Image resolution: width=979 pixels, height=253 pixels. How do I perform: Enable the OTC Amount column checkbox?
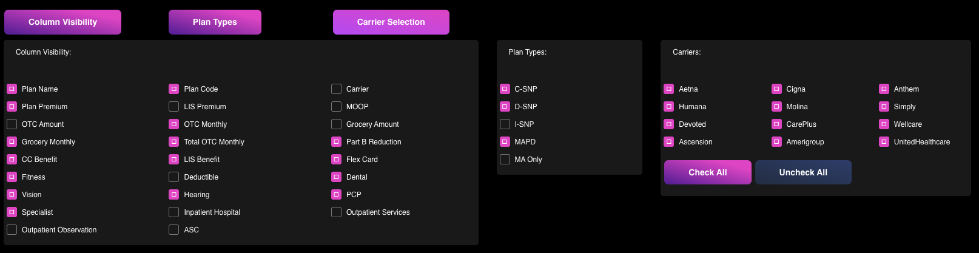tap(12, 124)
